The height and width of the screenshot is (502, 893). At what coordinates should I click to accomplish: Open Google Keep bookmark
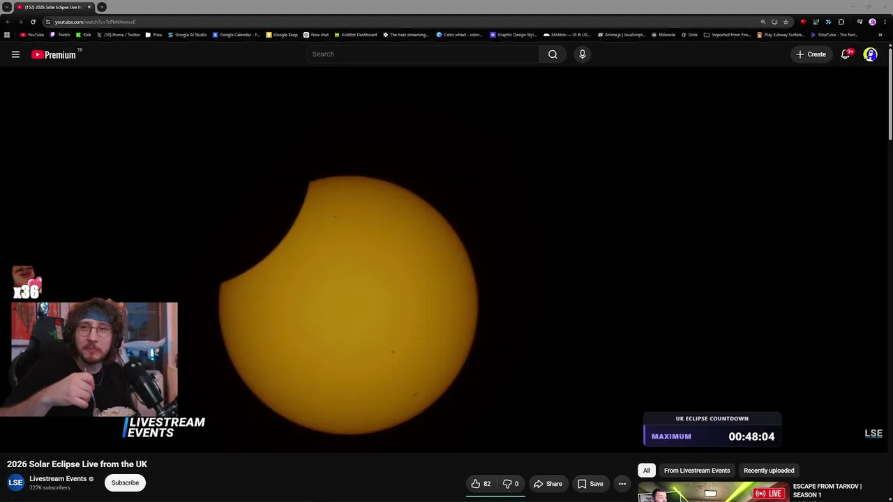tap(282, 35)
